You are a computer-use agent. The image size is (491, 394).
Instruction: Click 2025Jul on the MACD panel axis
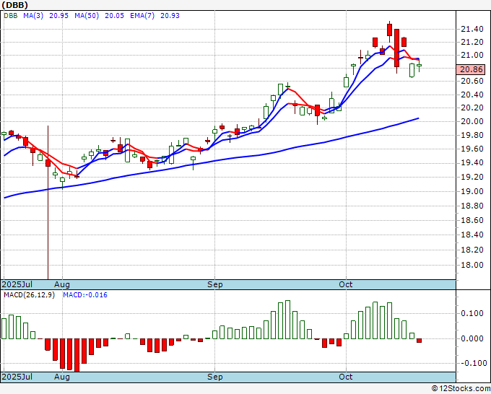pos(17,377)
